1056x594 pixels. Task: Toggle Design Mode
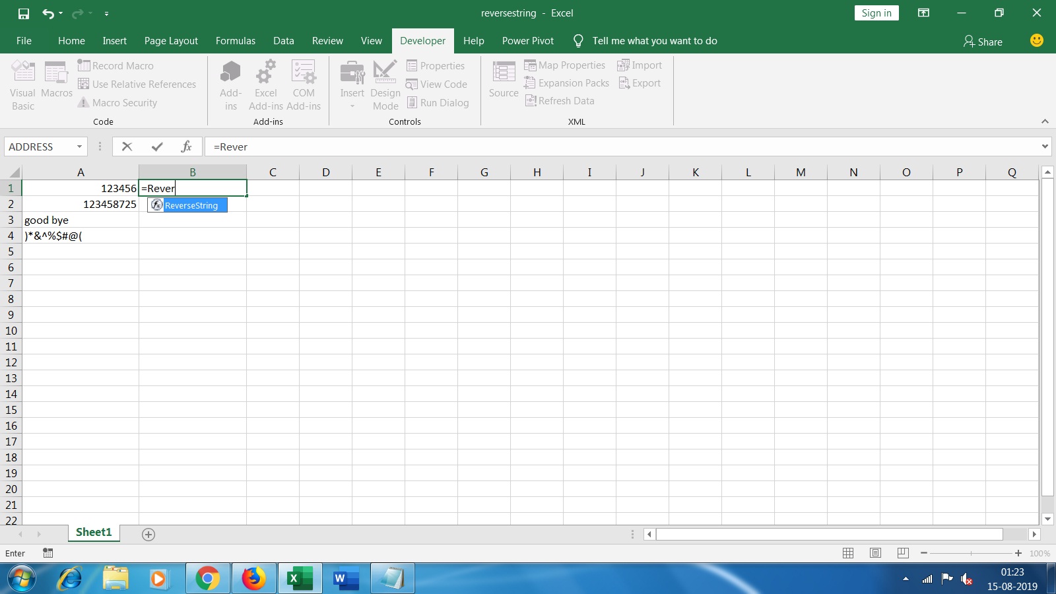click(x=385, y=84)
